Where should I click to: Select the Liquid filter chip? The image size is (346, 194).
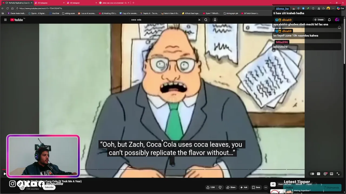point(309,184)
